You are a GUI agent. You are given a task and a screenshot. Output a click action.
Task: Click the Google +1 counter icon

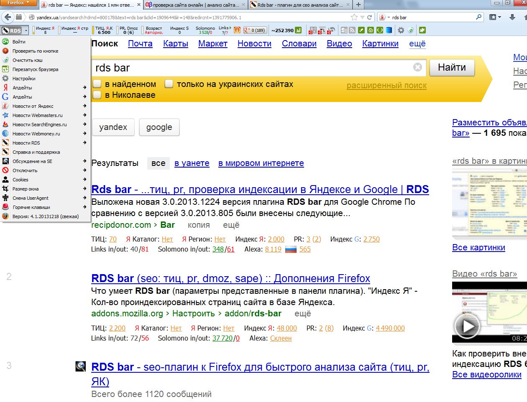[x=254, y=30]
